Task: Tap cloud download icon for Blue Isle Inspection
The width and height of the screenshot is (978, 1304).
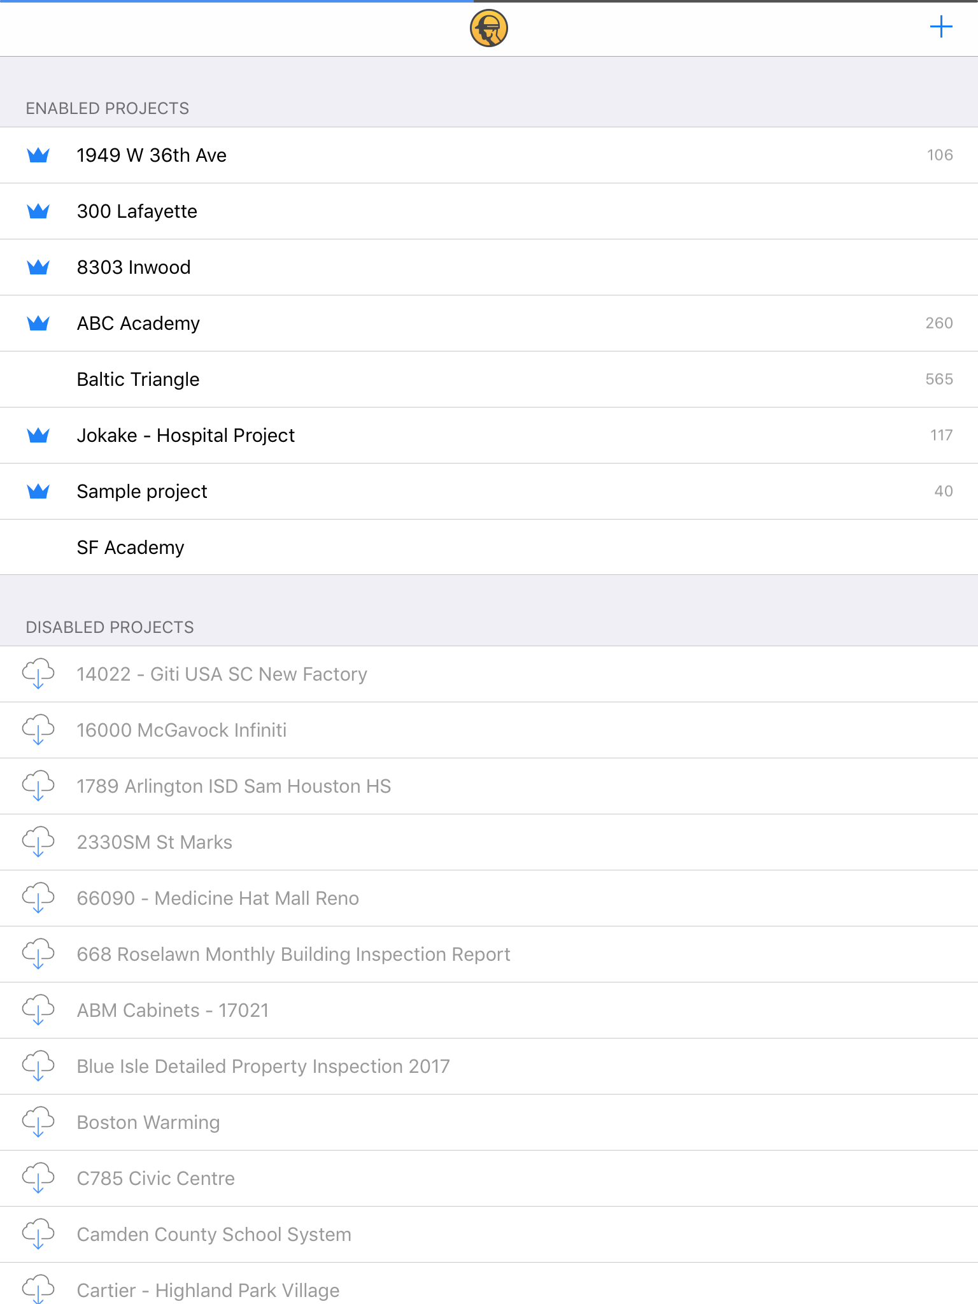Action: pos(38,1066)
